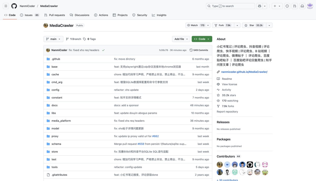Click the book icon beside Readme
The height and width of the screenshot is (181, 316).
pyautogui.click(x=218, y=79)
